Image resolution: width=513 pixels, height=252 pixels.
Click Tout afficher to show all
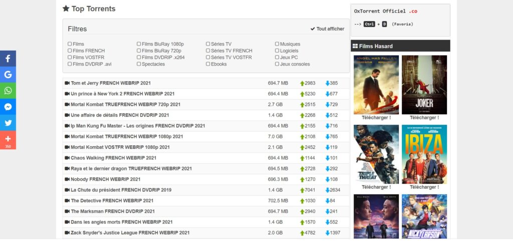pos(328,29)
